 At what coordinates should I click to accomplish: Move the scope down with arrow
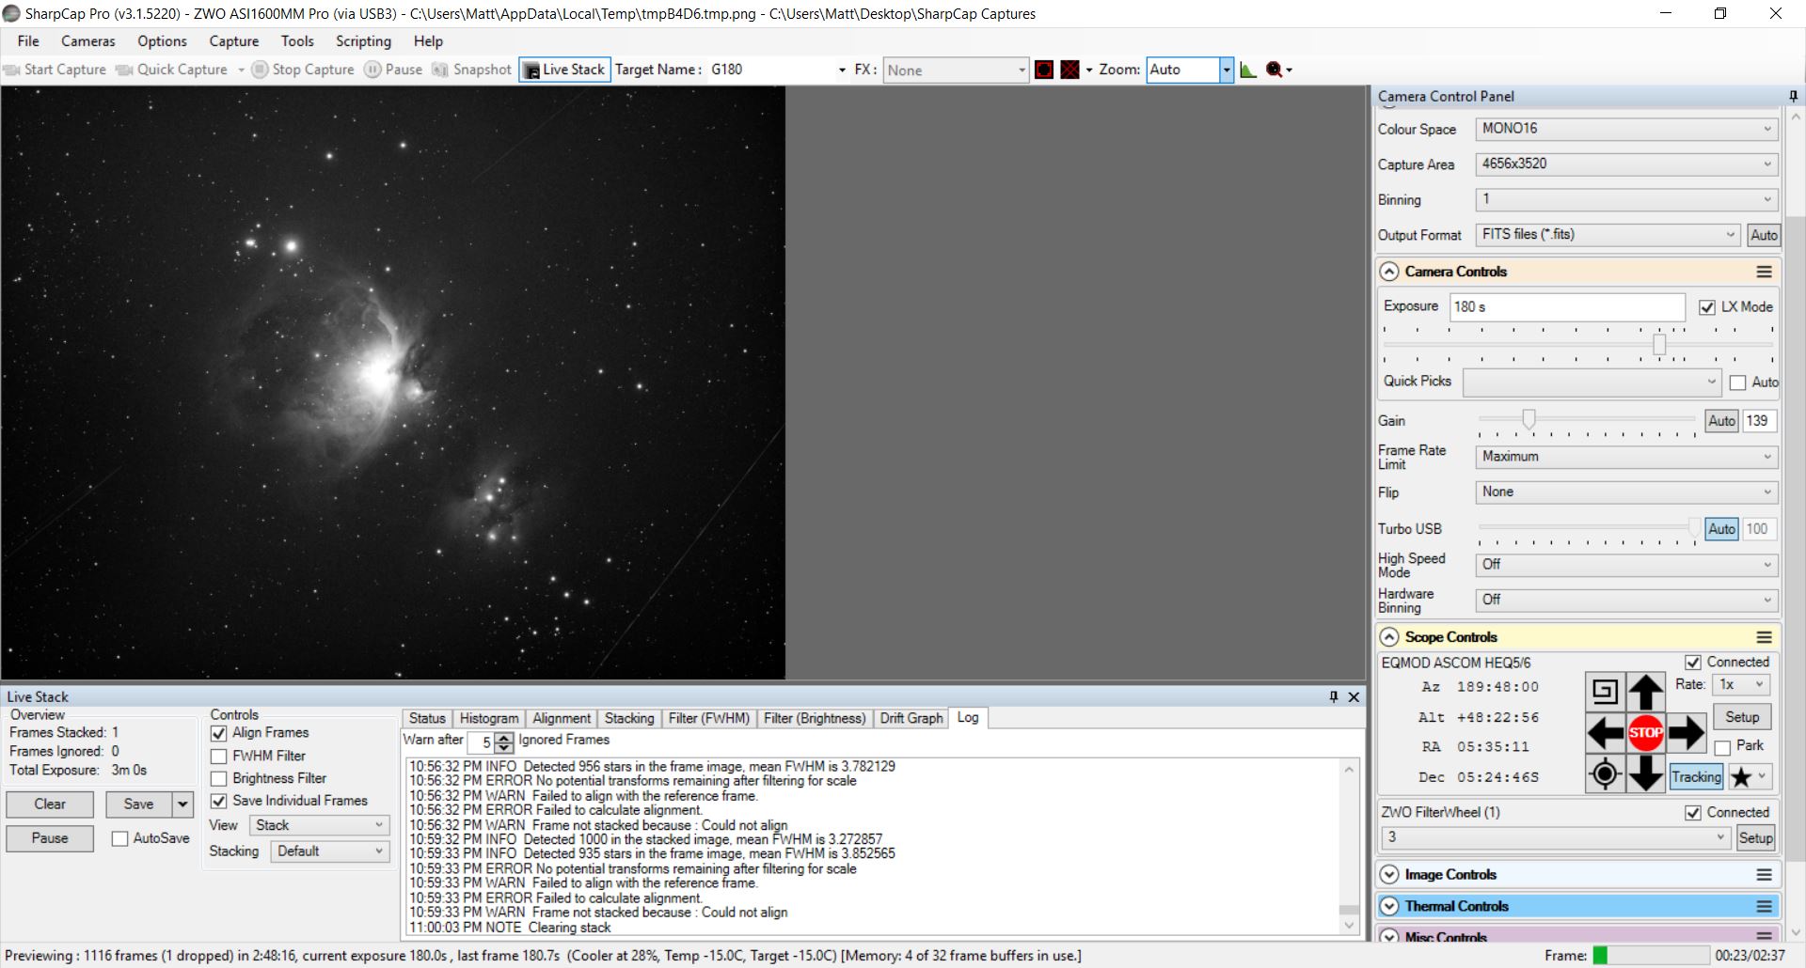1645,774
